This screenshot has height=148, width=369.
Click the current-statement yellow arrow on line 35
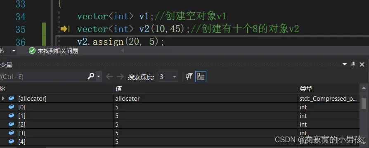click(x=65, y=29)
